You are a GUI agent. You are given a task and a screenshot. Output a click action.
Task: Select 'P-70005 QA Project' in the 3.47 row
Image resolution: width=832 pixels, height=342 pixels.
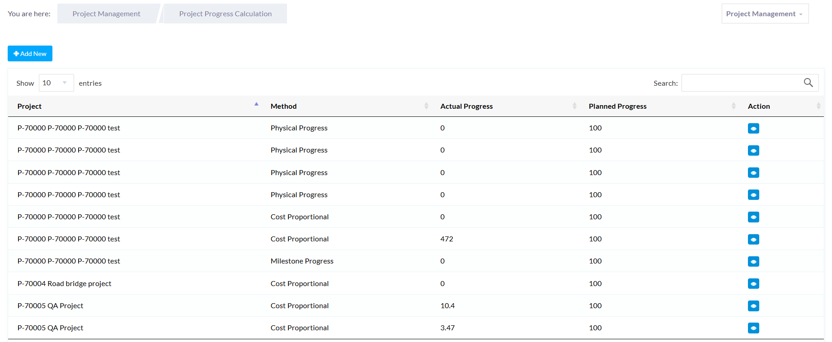click(50, 328)
